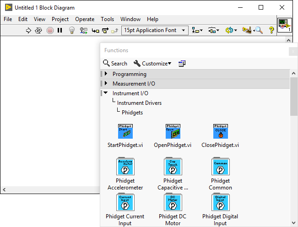Viewport: 298px width, 227px height.
Task: Open the Tools menu
Action: (108, 19)
